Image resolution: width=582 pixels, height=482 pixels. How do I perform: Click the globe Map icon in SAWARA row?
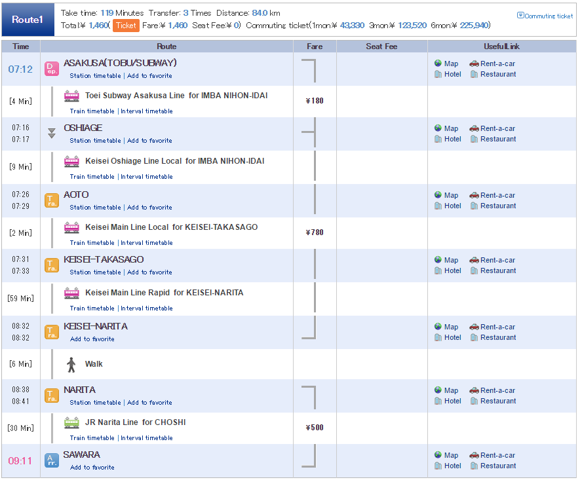tap(438, 455)
